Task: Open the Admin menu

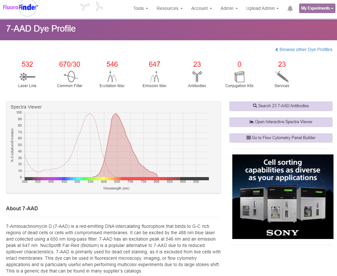Action: pos(229,9)
